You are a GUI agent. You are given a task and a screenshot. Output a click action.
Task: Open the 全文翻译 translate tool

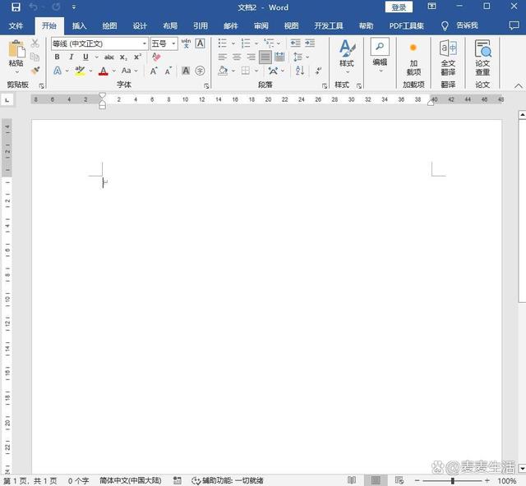pos(448,57)
